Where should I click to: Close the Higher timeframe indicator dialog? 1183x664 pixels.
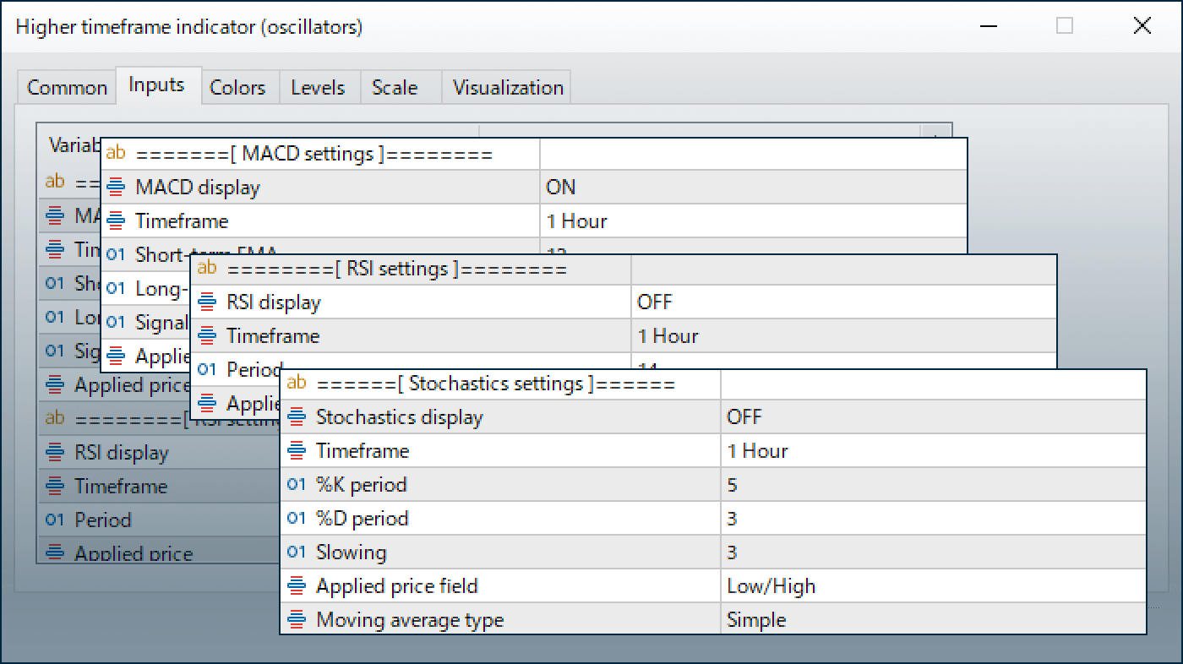(1142, 26)
